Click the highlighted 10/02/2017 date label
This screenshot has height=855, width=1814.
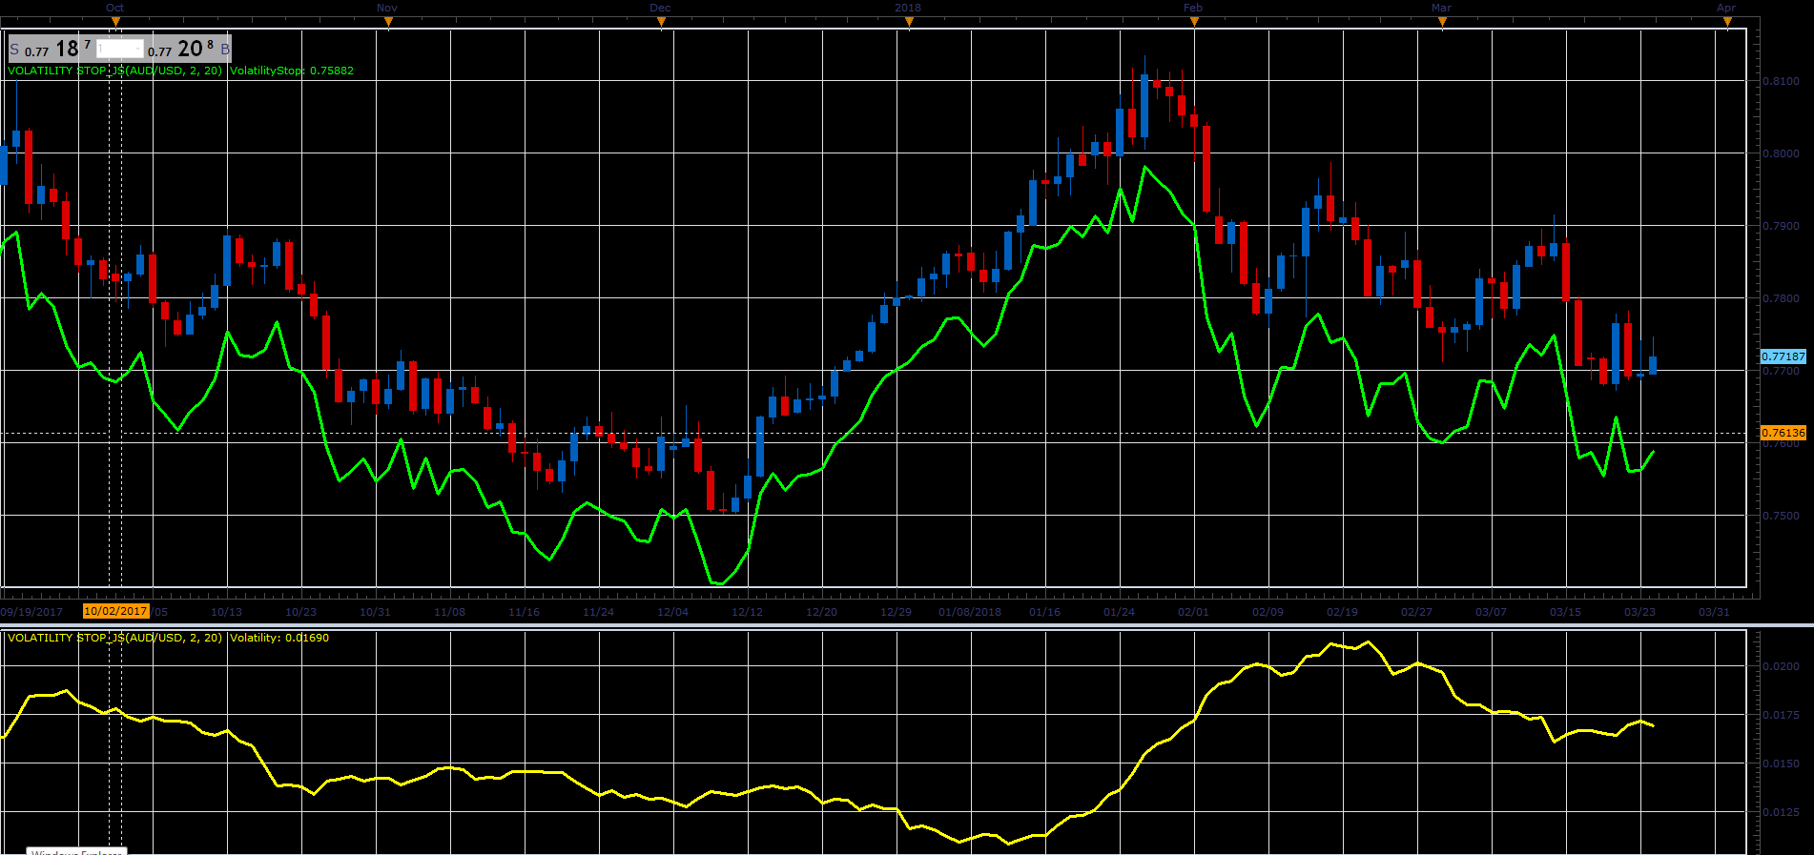click(x=115, y=611)
